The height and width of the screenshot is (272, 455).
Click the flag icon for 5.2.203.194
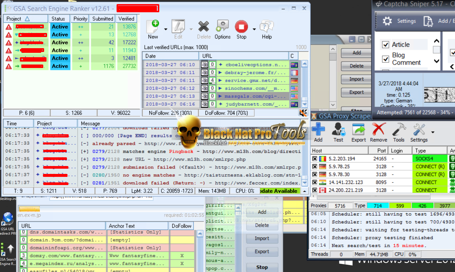click(x=323, y=158)
